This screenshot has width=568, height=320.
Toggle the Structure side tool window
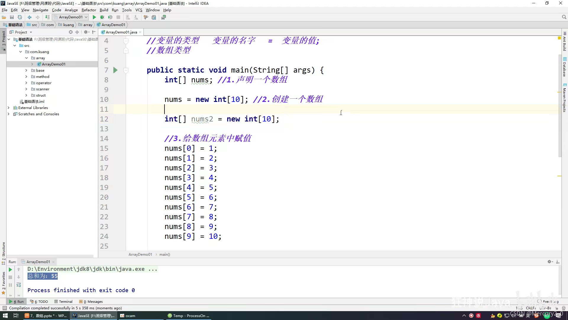pyautogui.click(x=3, y=253)
